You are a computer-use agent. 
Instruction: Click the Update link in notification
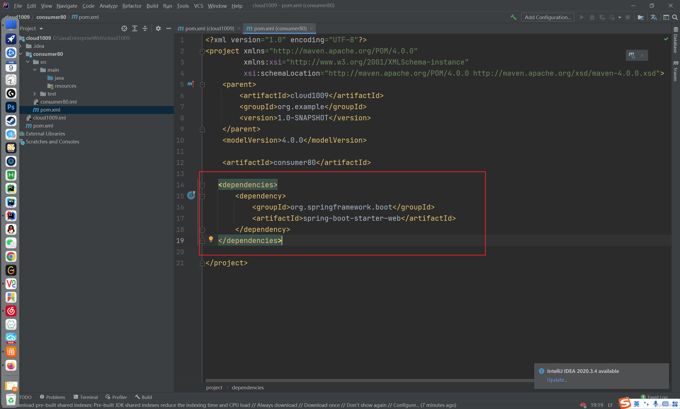coord(557,380)
